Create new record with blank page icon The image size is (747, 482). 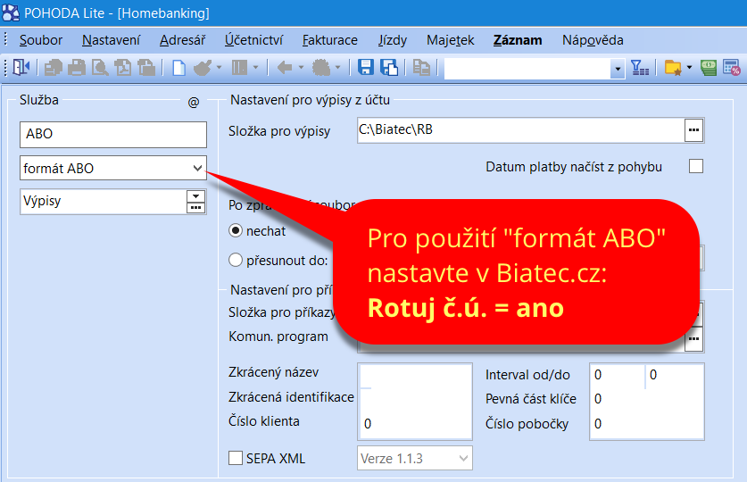[x=178, y=68]
